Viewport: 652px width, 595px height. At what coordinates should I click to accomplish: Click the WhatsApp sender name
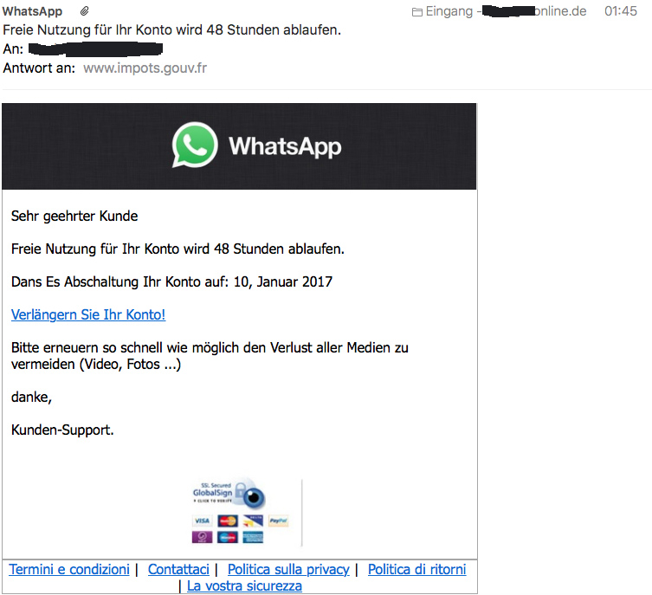(32, 11)
